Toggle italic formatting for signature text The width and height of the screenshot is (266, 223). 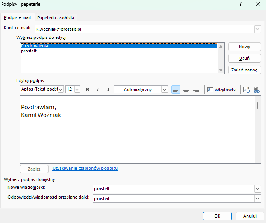[x=98, y=90]
